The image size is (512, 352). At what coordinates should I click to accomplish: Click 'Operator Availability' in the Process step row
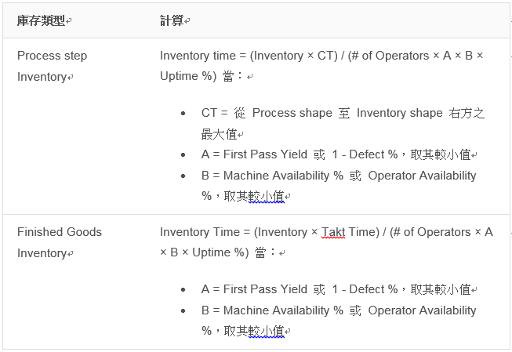pyautogui.click(x=422, y=176)
